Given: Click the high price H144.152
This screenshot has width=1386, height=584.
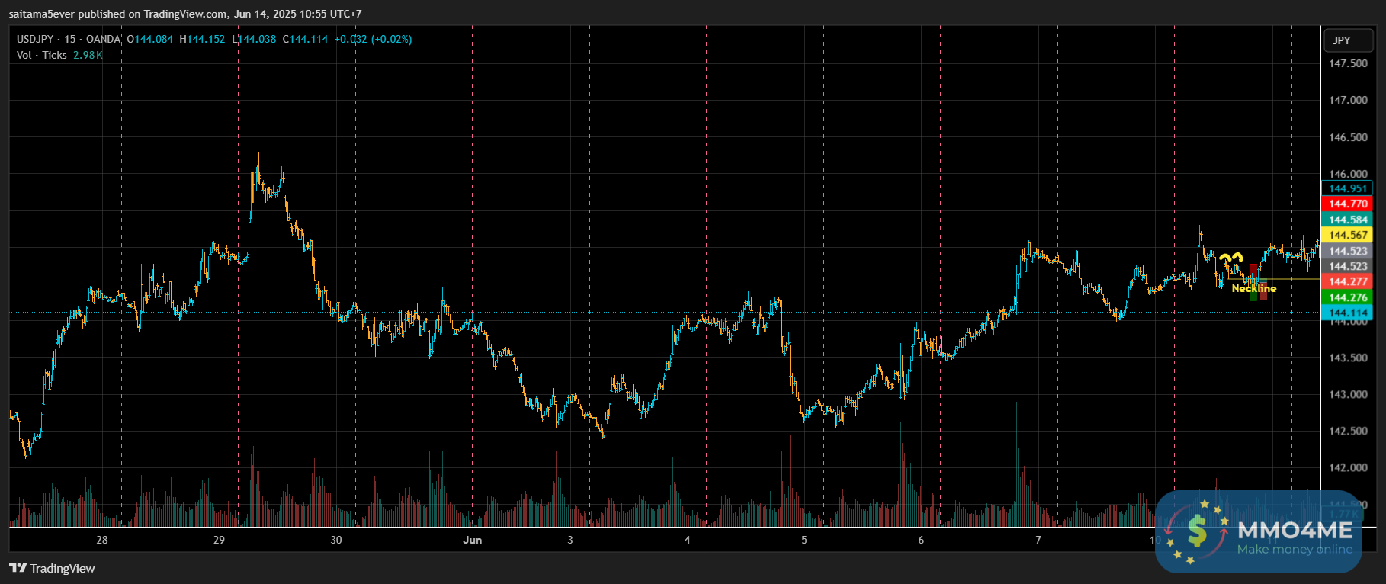Looking at the screenshot, I should (202, 39).
